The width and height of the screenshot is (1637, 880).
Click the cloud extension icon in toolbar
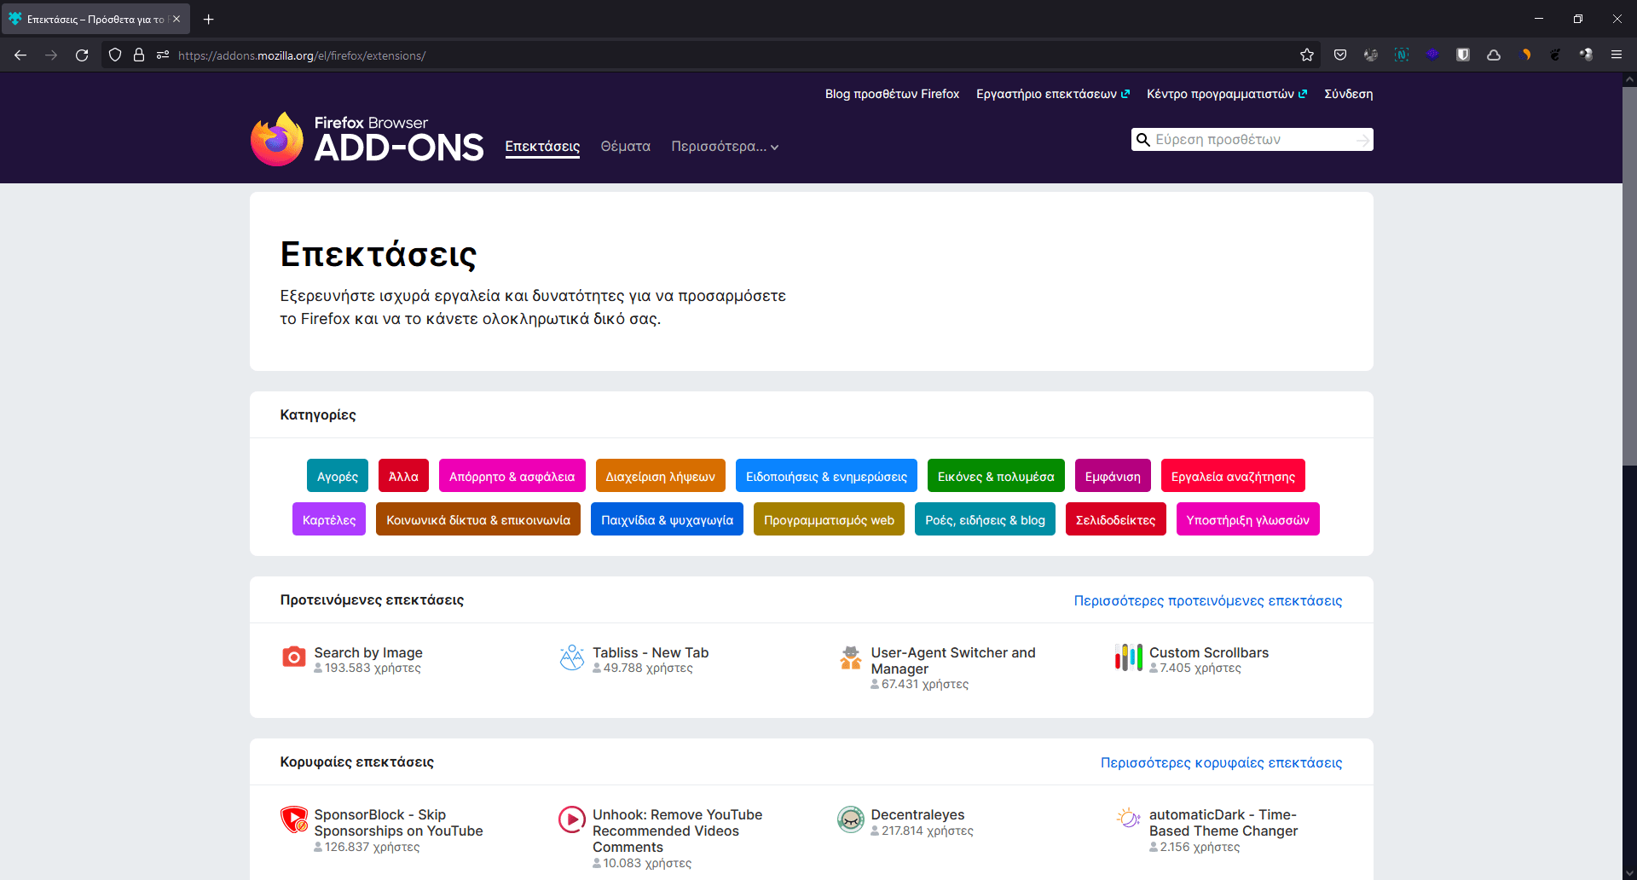(x=1494, y=55)
